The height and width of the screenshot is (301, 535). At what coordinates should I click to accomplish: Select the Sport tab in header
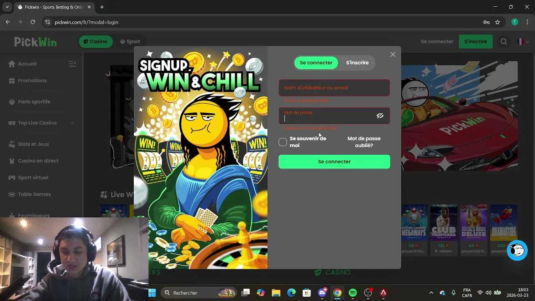[130, 41]
